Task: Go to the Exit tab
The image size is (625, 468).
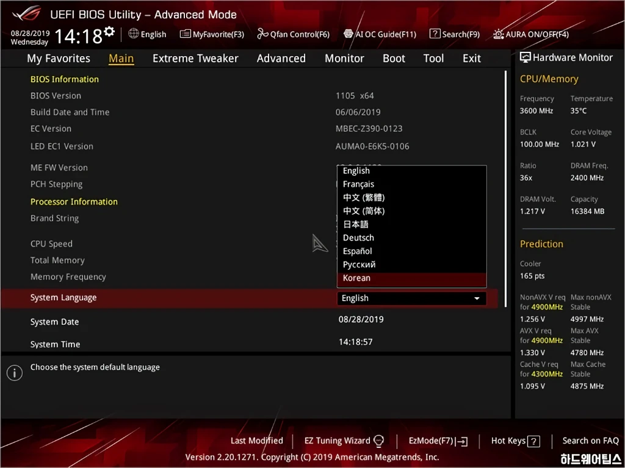Action: pyautogui.click(x=472, y=59)
